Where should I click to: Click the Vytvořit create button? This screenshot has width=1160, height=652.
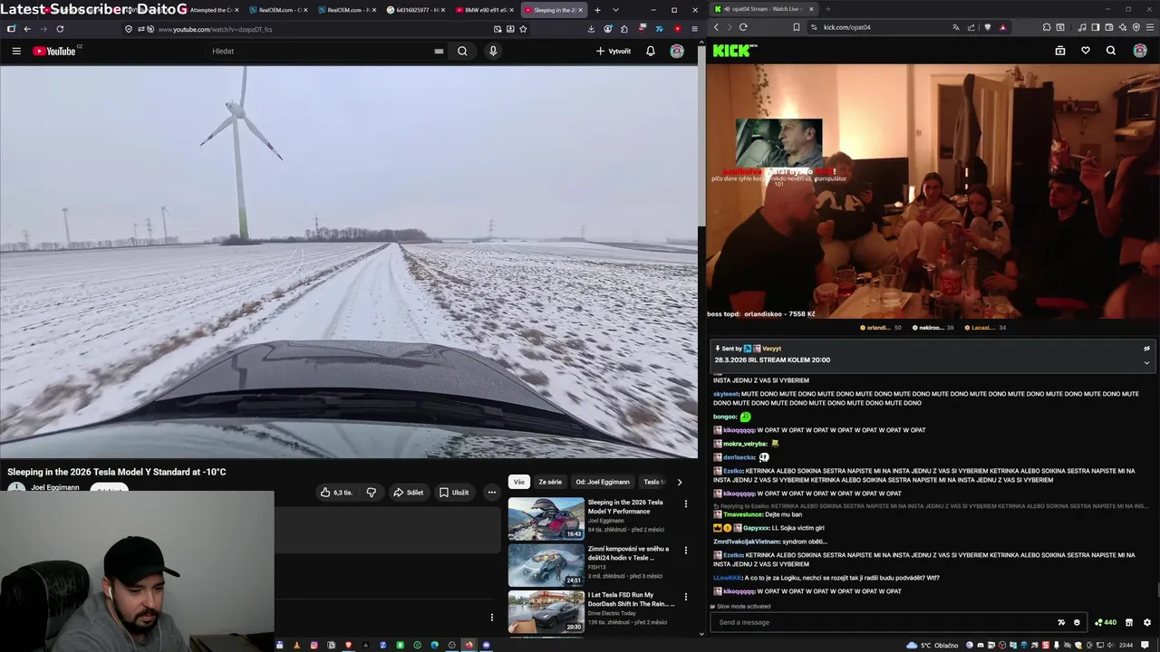click(x=614, y=51)
